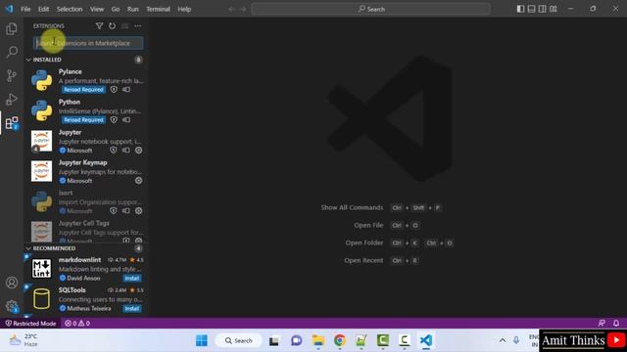Screen dimensions: 627x352
Task: Select the Jupyter Keymap extension entry
Action: [86, 171]
